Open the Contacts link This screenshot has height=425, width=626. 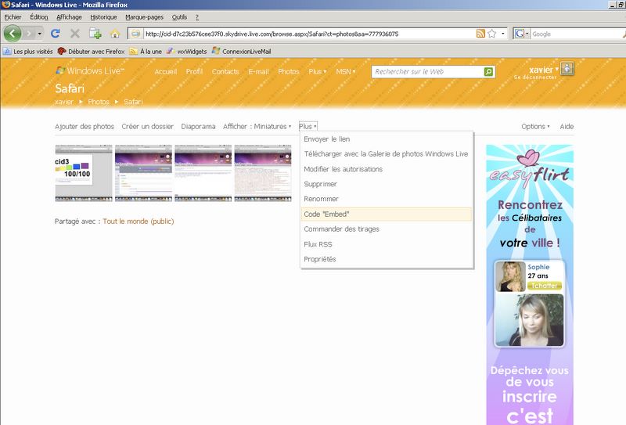(x=225, y=71)
